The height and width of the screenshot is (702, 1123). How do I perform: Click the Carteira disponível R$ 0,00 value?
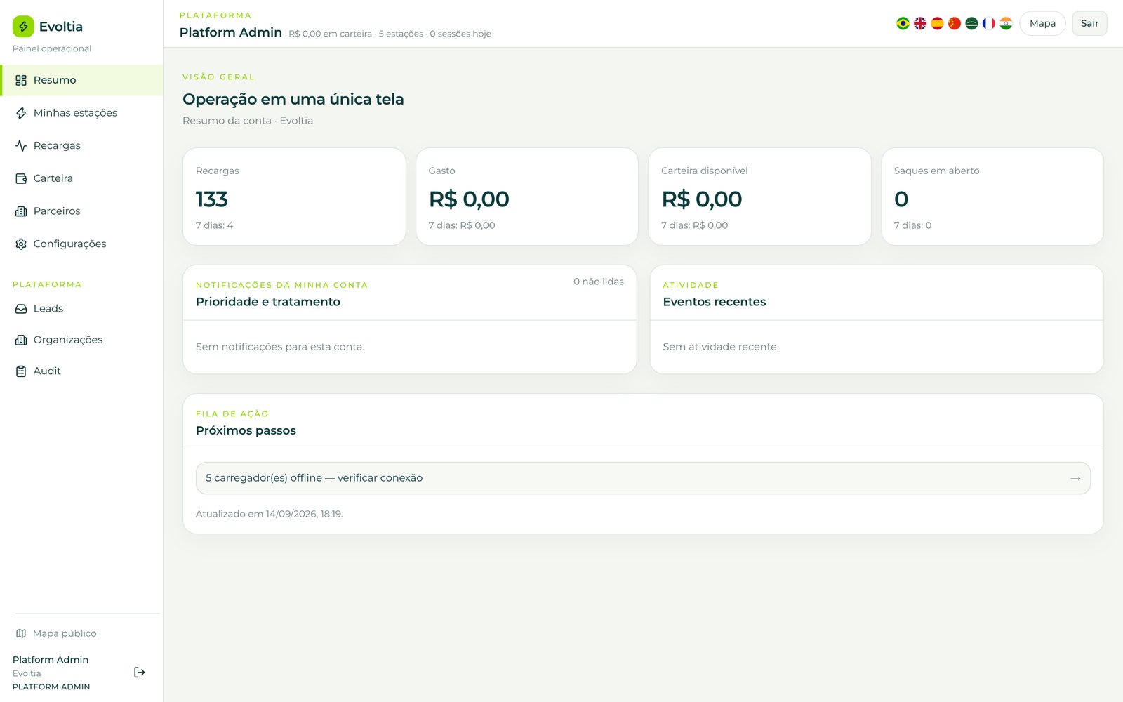click(702, 199)
